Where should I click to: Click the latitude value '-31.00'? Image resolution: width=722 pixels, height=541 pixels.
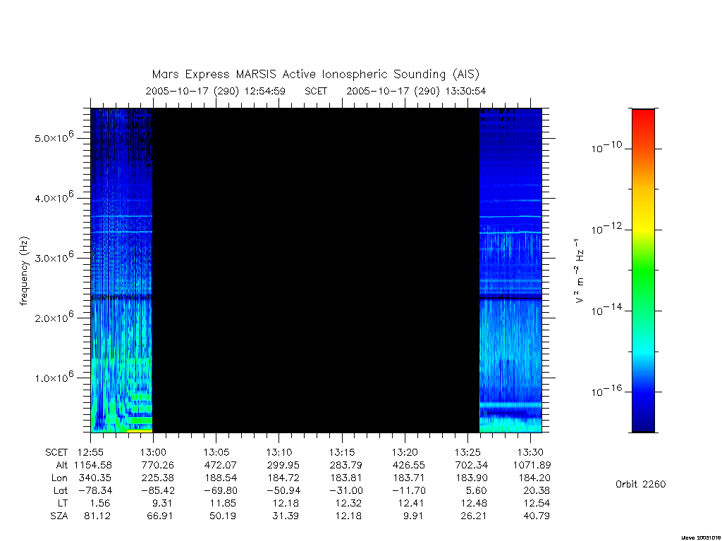(345, 491)
